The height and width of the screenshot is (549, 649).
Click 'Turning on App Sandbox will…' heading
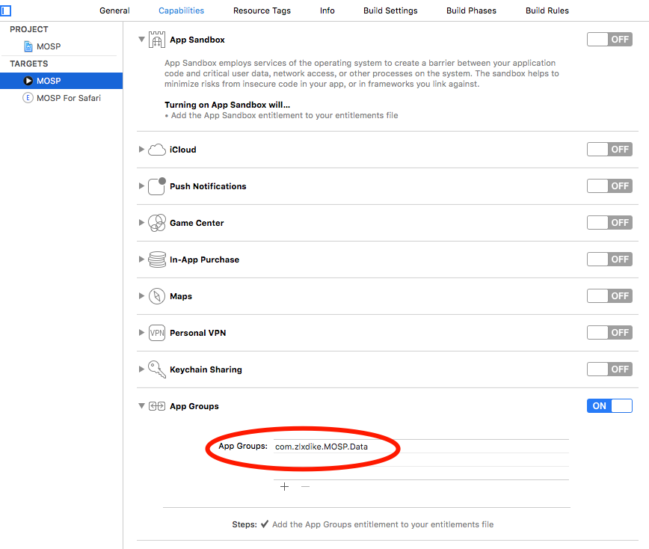tap(227, 105)
